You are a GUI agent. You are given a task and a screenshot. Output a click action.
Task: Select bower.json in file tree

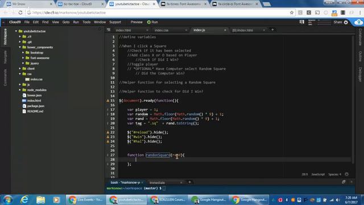(34, 95)
